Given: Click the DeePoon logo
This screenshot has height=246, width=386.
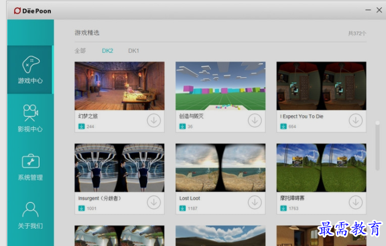Looking at the screenshot, I should pyautogui.click(x=33, y=11).
